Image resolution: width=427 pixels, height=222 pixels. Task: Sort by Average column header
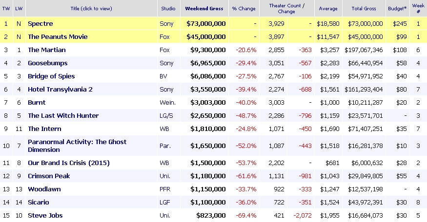pos(328,8)
